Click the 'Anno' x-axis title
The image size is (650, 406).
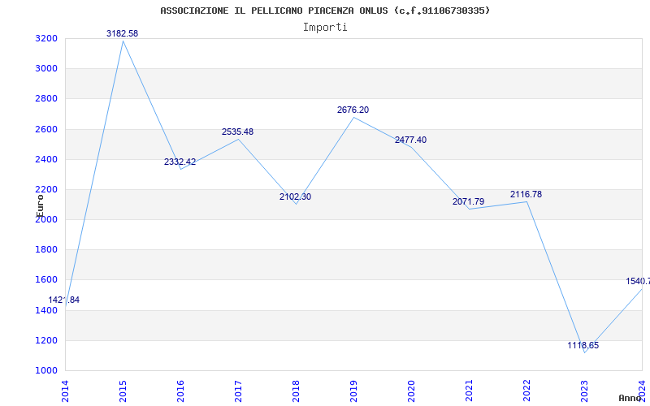point(630,398)
